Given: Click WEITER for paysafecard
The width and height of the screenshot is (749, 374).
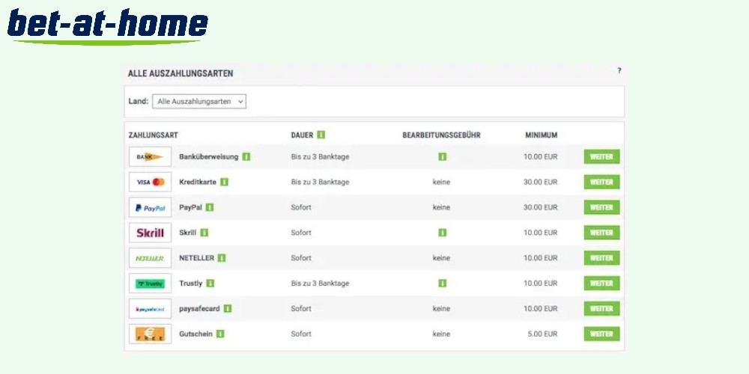Looking at the screenshot, I should (x=601, y=309).
